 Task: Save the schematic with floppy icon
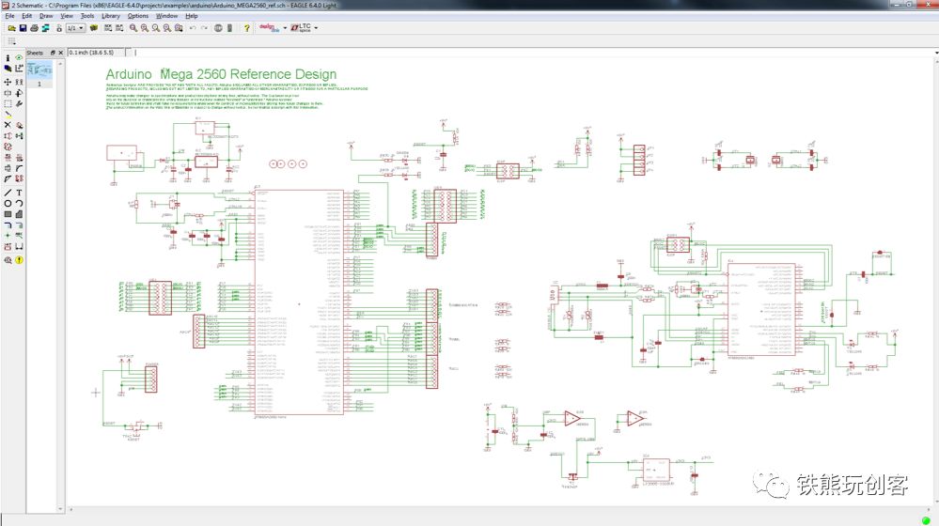point(23,28)
